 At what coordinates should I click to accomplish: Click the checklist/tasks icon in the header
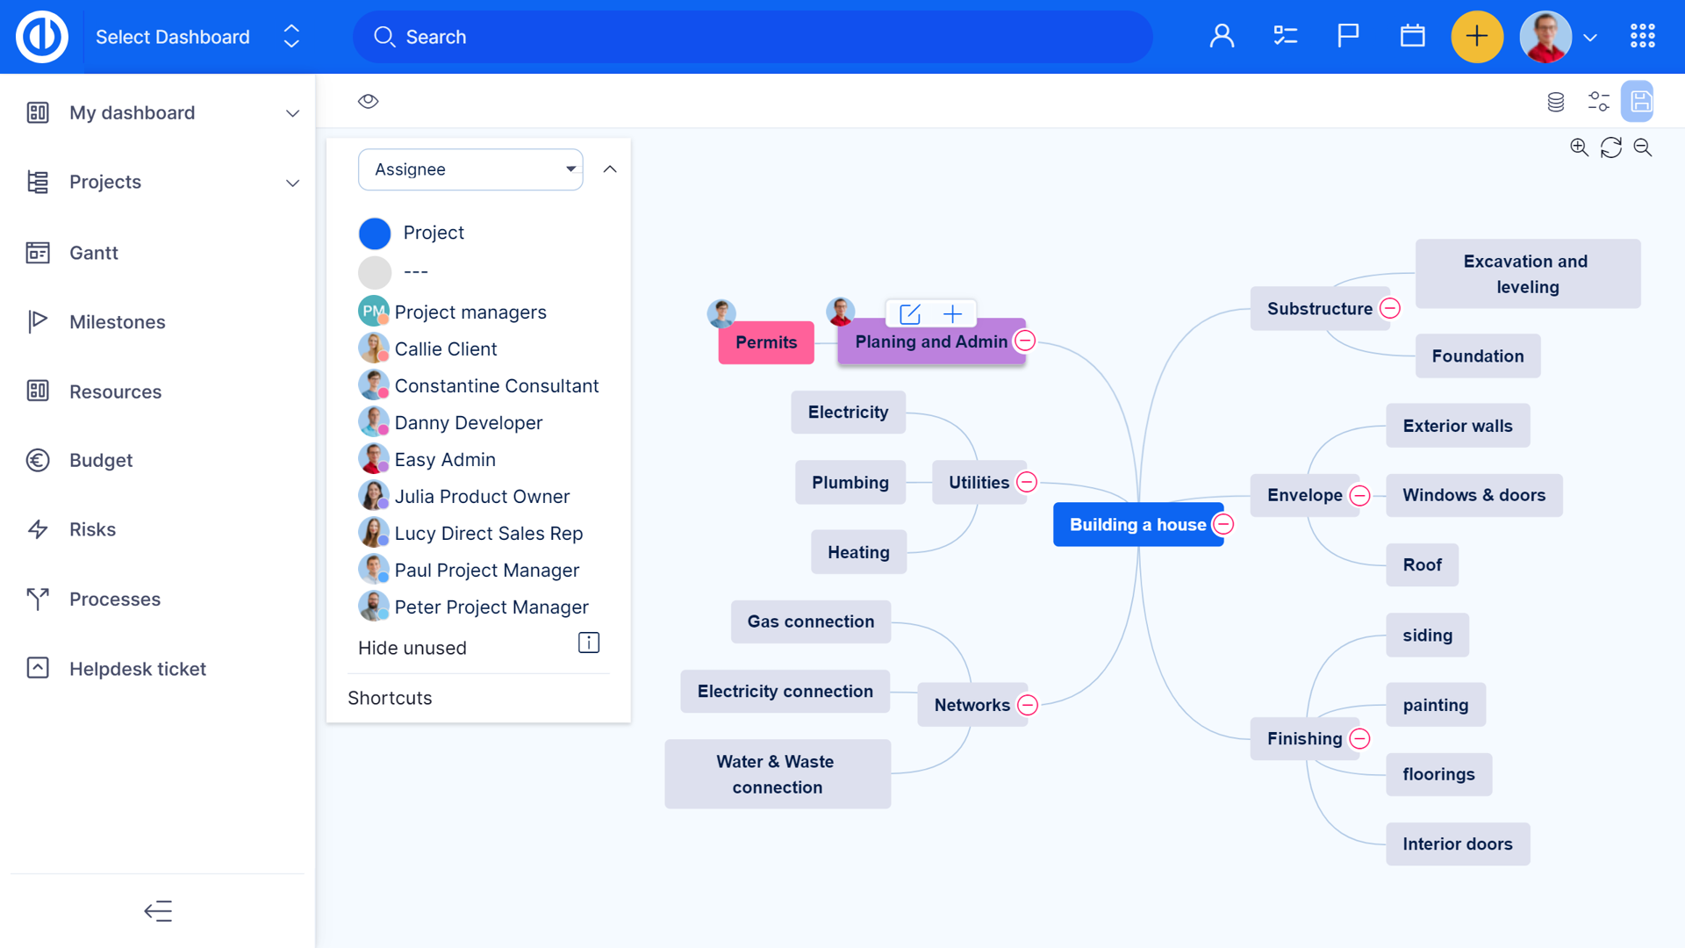pyautogui.click(x=1284, y=36)
